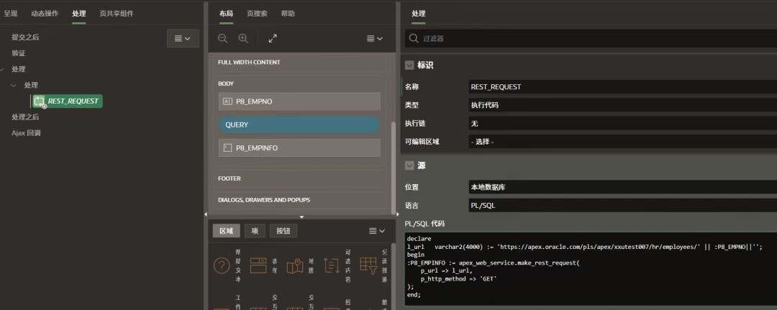Click the gallery pane vertical scrollbar
Image resolution: width=777 pixels, height=310 pixels.
(393, 278)
